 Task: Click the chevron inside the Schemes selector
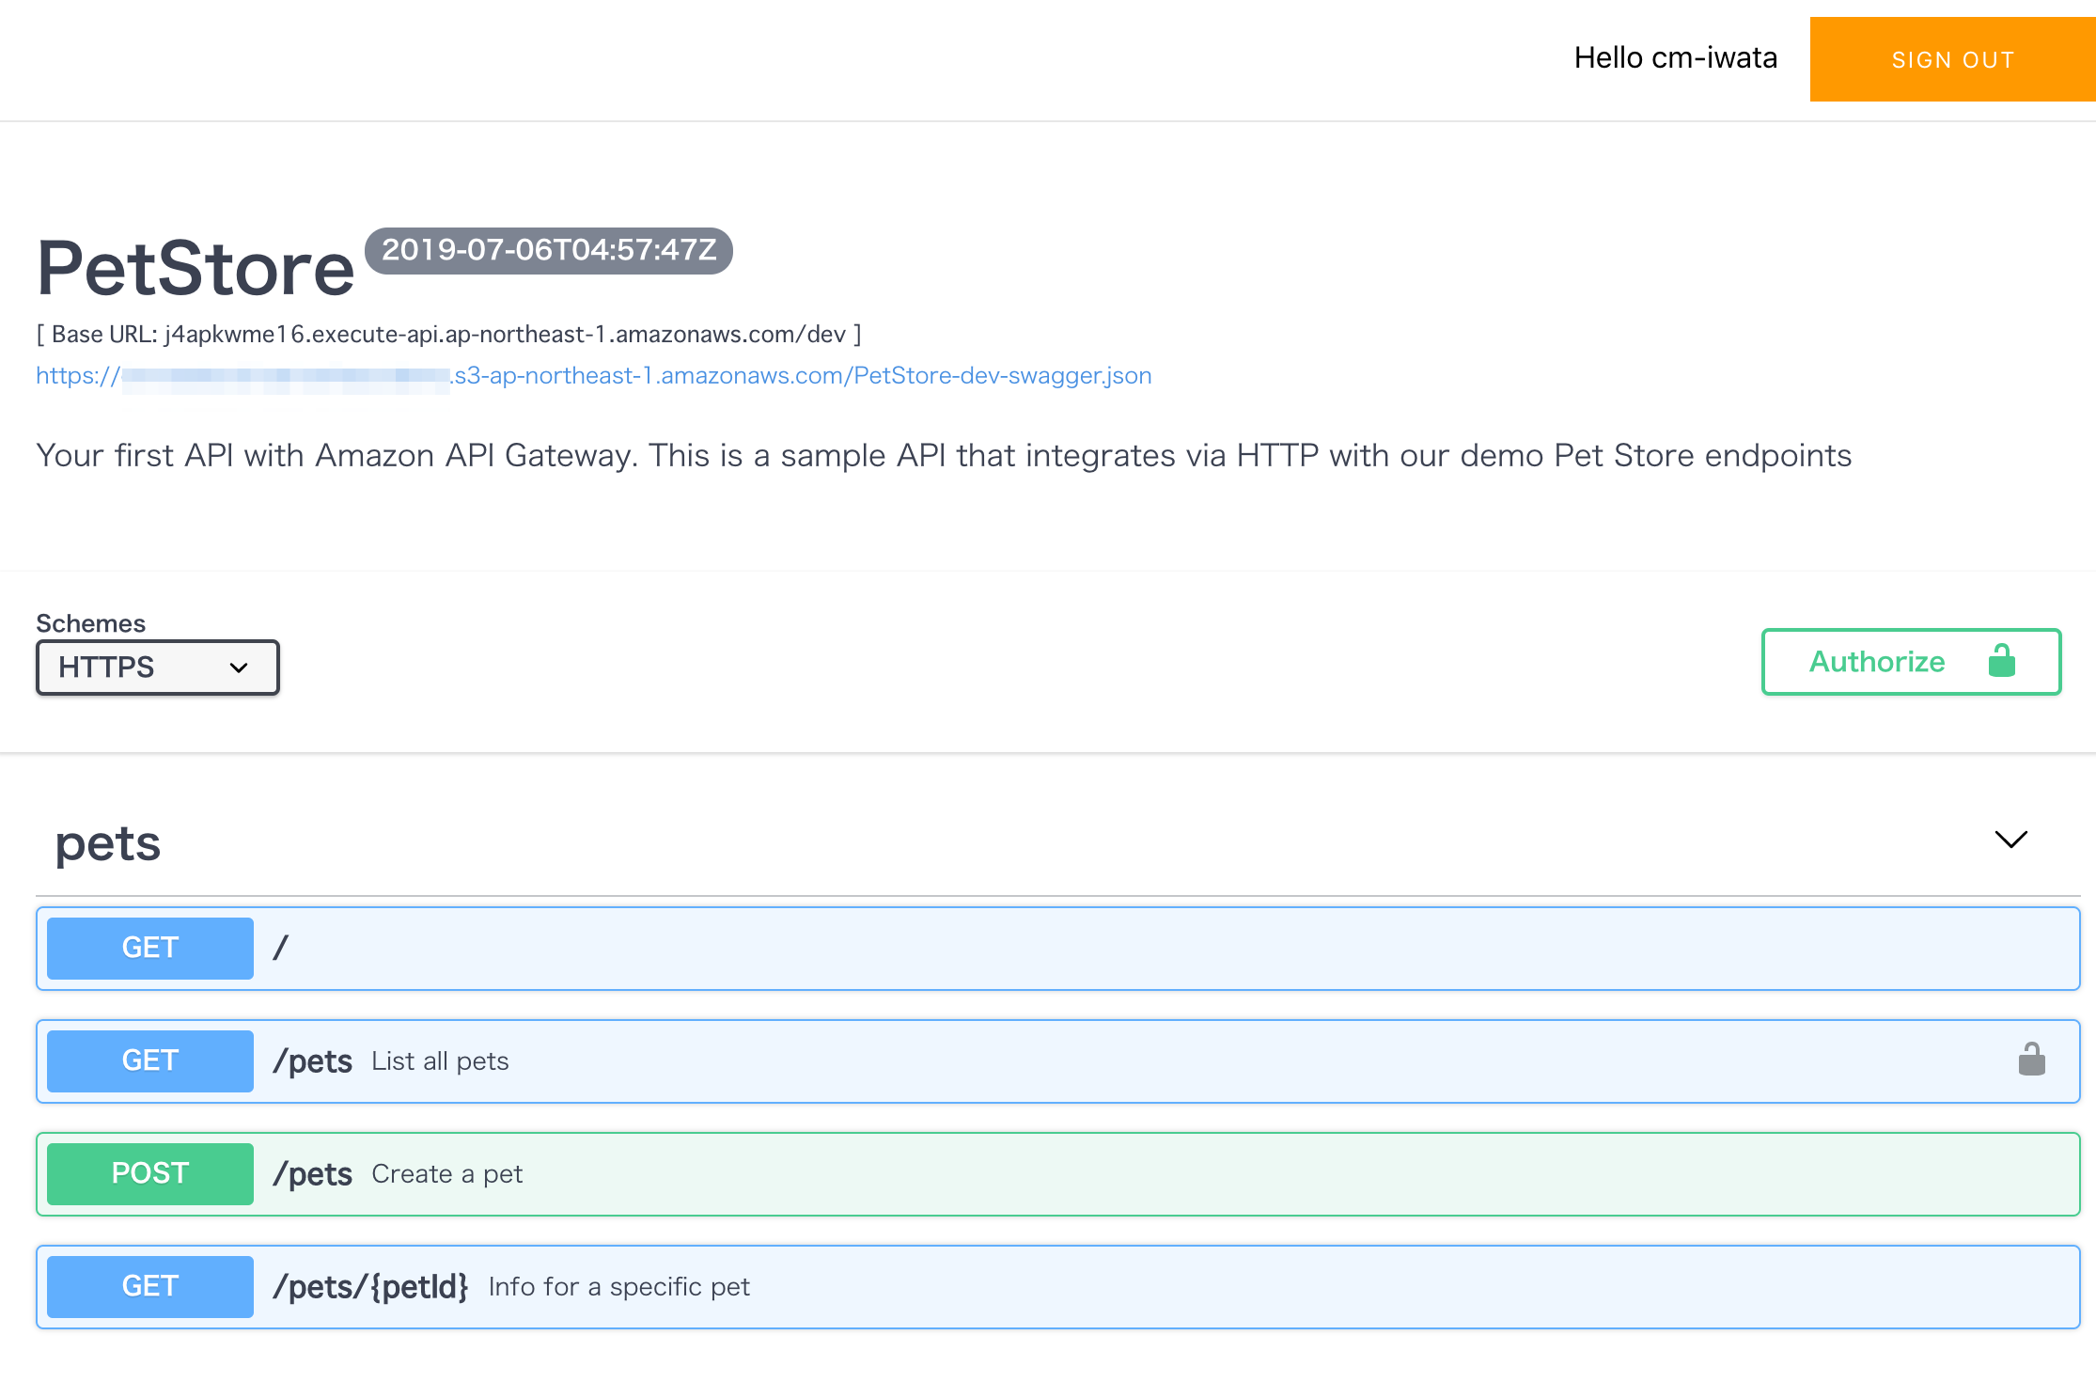pos(238,667)
